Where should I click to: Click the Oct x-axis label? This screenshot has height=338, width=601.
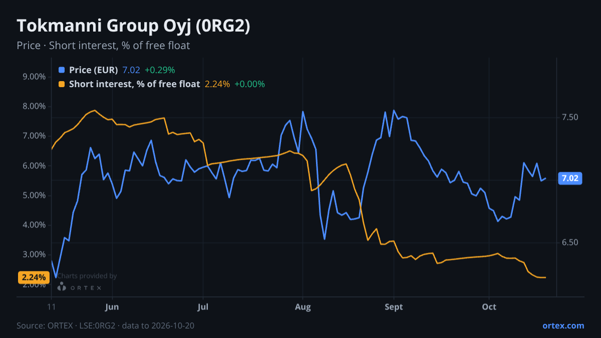point(489,306)
